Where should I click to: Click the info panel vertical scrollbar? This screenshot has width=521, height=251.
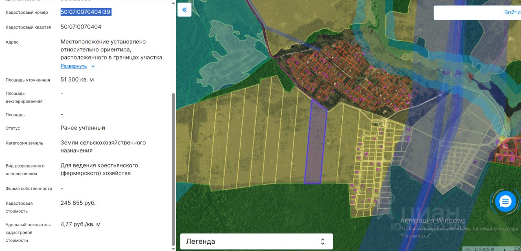click(173, 169)
